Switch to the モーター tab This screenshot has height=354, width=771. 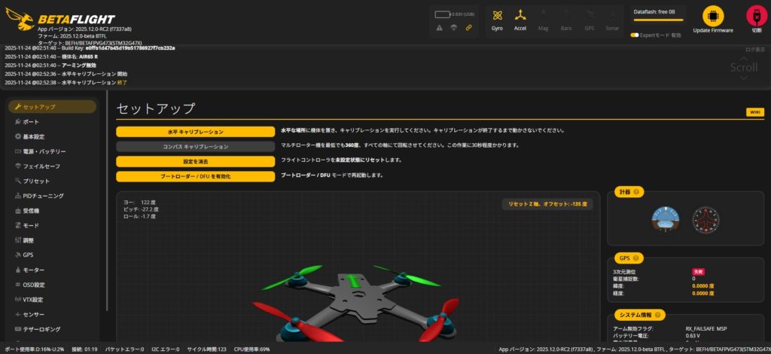click(x=34, y=270)
